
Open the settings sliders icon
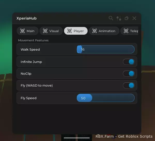click(x=119, y=18)
